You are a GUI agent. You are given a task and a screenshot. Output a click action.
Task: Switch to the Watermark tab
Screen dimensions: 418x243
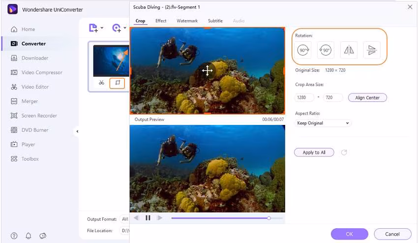click(187, 21)
